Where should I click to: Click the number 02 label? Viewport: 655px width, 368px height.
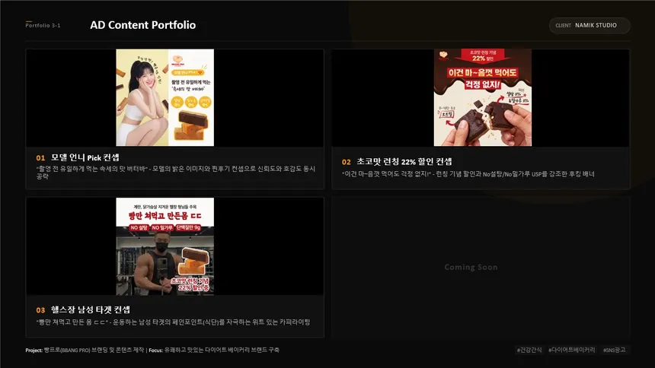coord(347,162)
